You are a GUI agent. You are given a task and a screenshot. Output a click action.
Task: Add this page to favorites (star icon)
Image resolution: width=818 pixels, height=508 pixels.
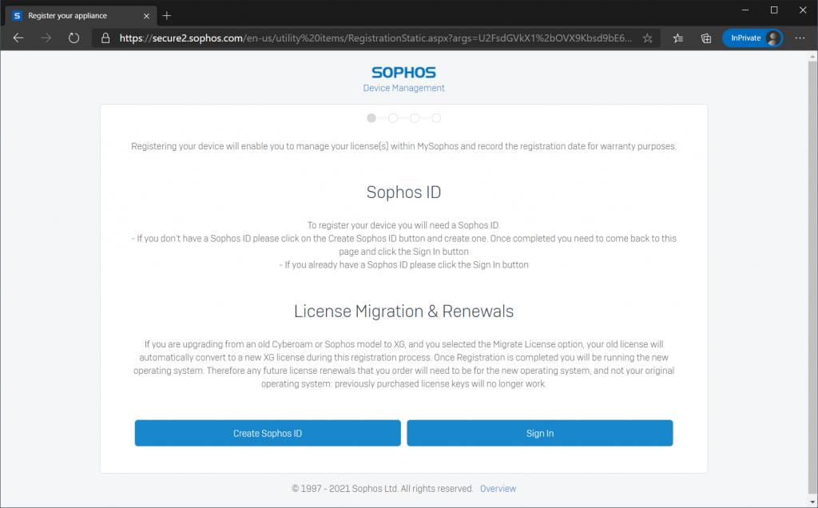pos(647,38)
